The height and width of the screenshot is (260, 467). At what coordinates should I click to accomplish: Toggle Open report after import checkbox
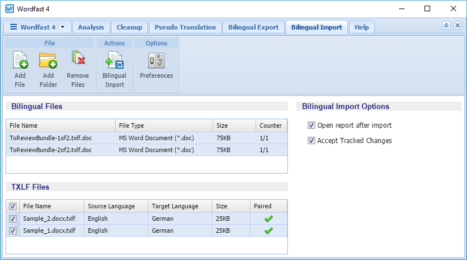point(311,125)
